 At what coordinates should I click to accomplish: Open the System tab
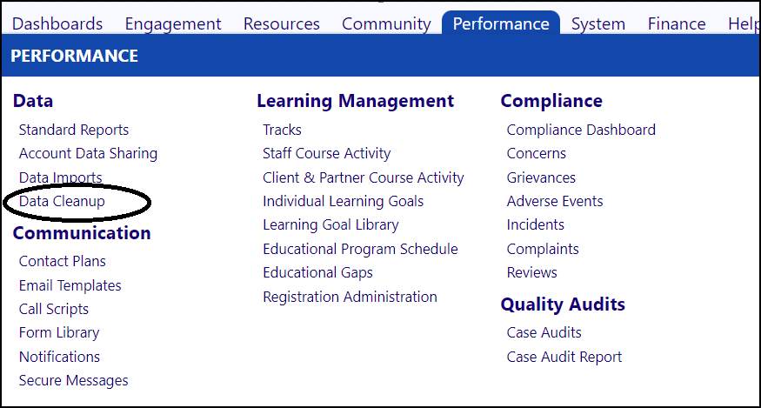(x=598, y=23)
